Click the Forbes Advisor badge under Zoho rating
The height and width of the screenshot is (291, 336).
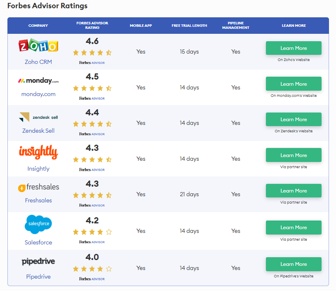pos(92,63)
